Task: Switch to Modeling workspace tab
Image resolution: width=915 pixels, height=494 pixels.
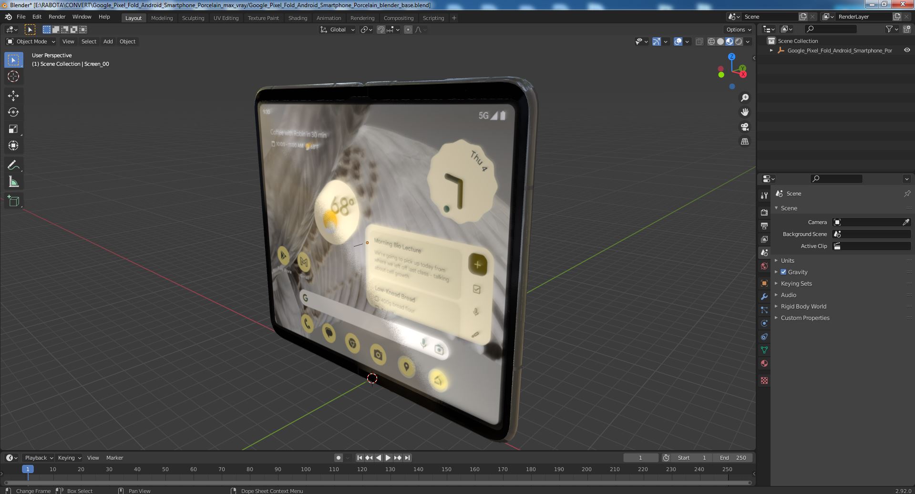Action: point(162,18)
